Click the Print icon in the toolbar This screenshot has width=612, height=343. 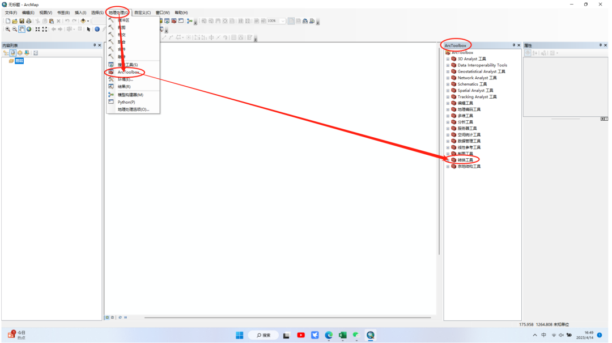coord(29,21)
